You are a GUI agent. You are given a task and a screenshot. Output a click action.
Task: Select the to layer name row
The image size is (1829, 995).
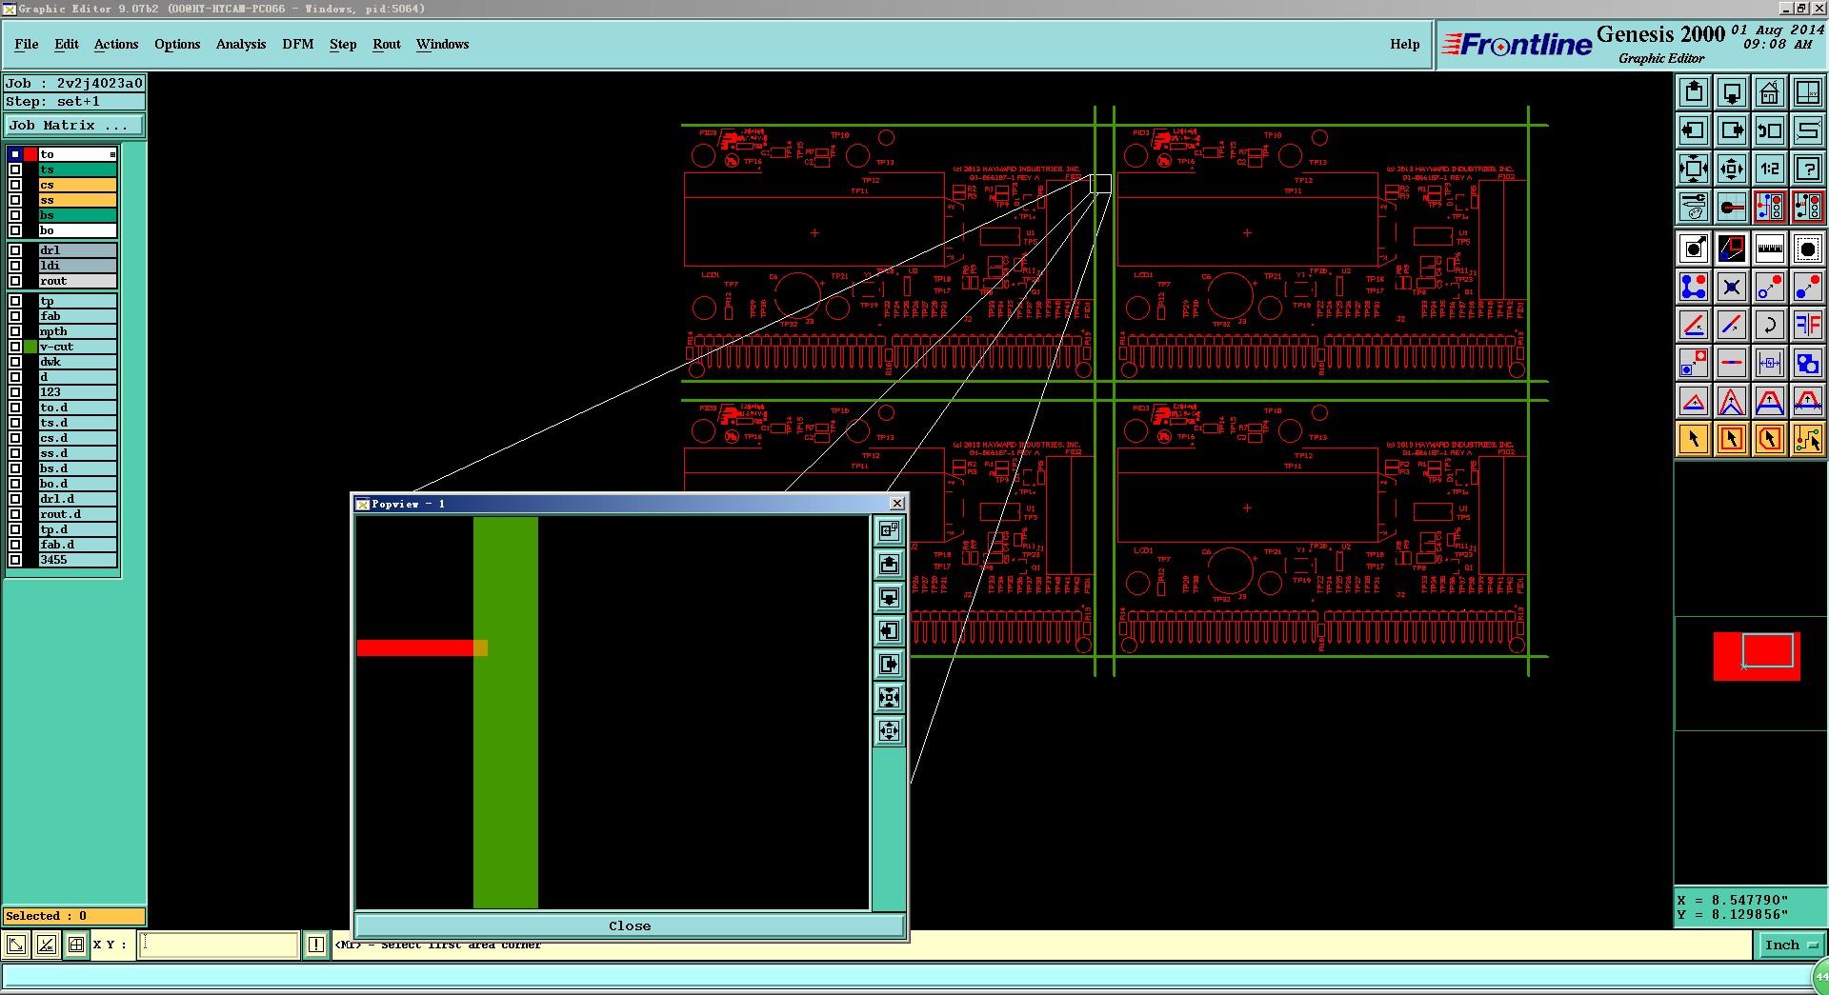[x=77, y=154]
